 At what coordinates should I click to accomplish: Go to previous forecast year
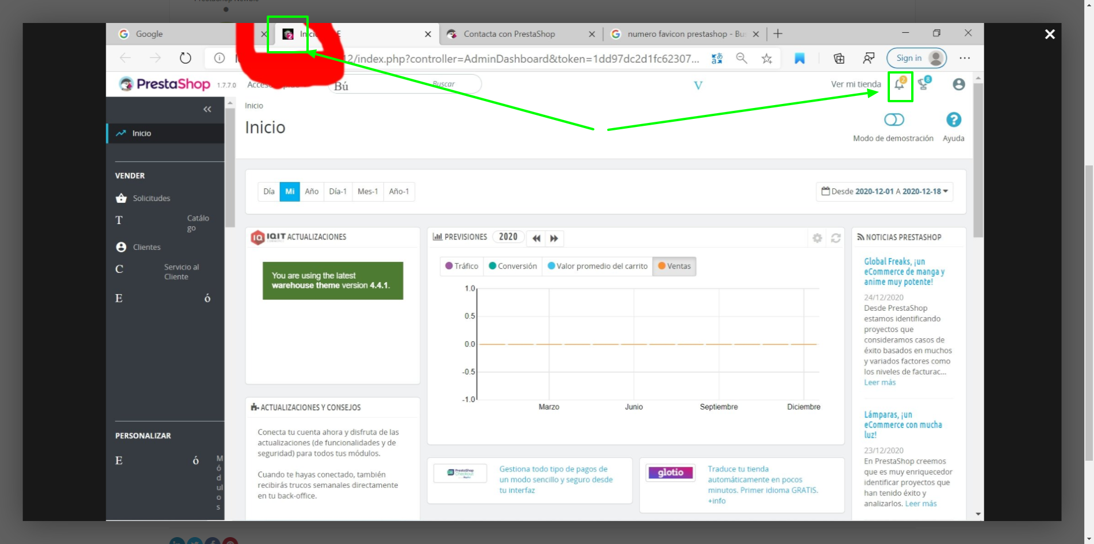coord(536,238)
